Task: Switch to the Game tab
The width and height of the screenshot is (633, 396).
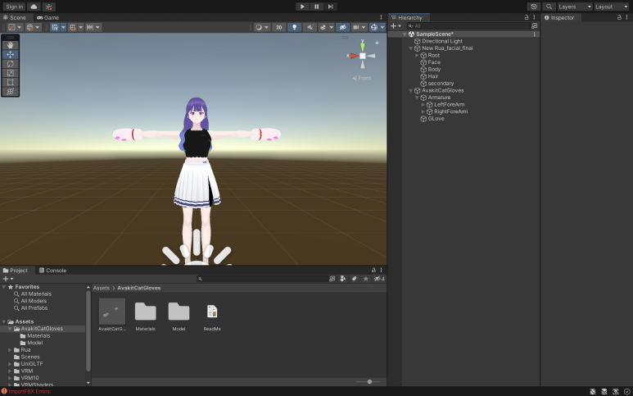Action: tap(47, 17)
